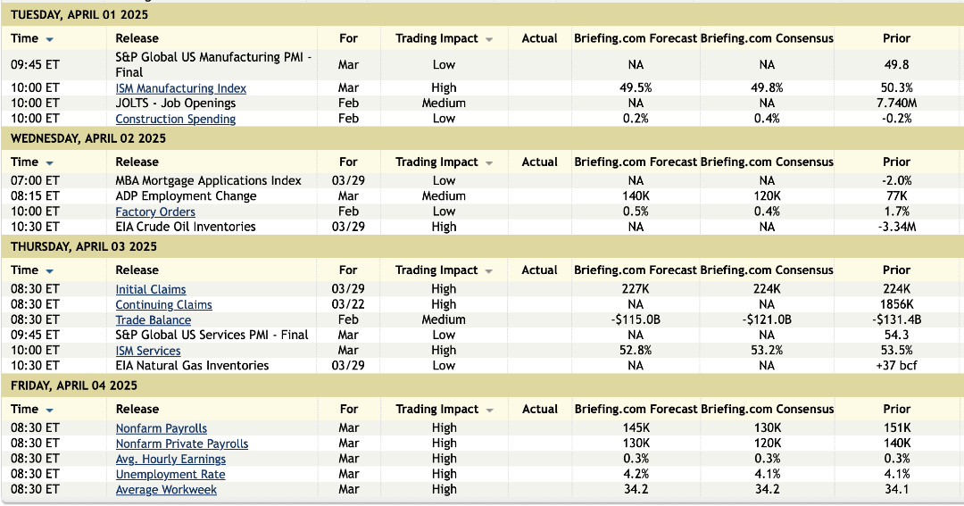Open the Nonfarm Payrolls link
Screen dimensions: 964x506
pos(161,428)
